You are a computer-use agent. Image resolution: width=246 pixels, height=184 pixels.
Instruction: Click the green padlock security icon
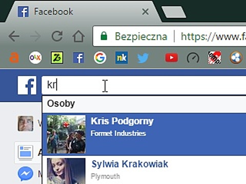point(104,36)
